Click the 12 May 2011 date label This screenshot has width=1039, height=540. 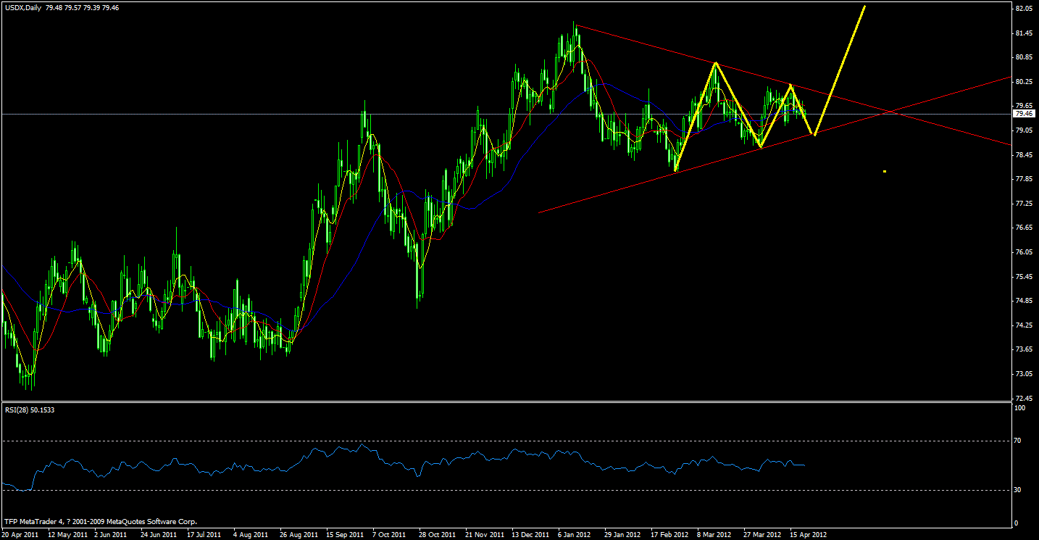(x=67, y=534)
